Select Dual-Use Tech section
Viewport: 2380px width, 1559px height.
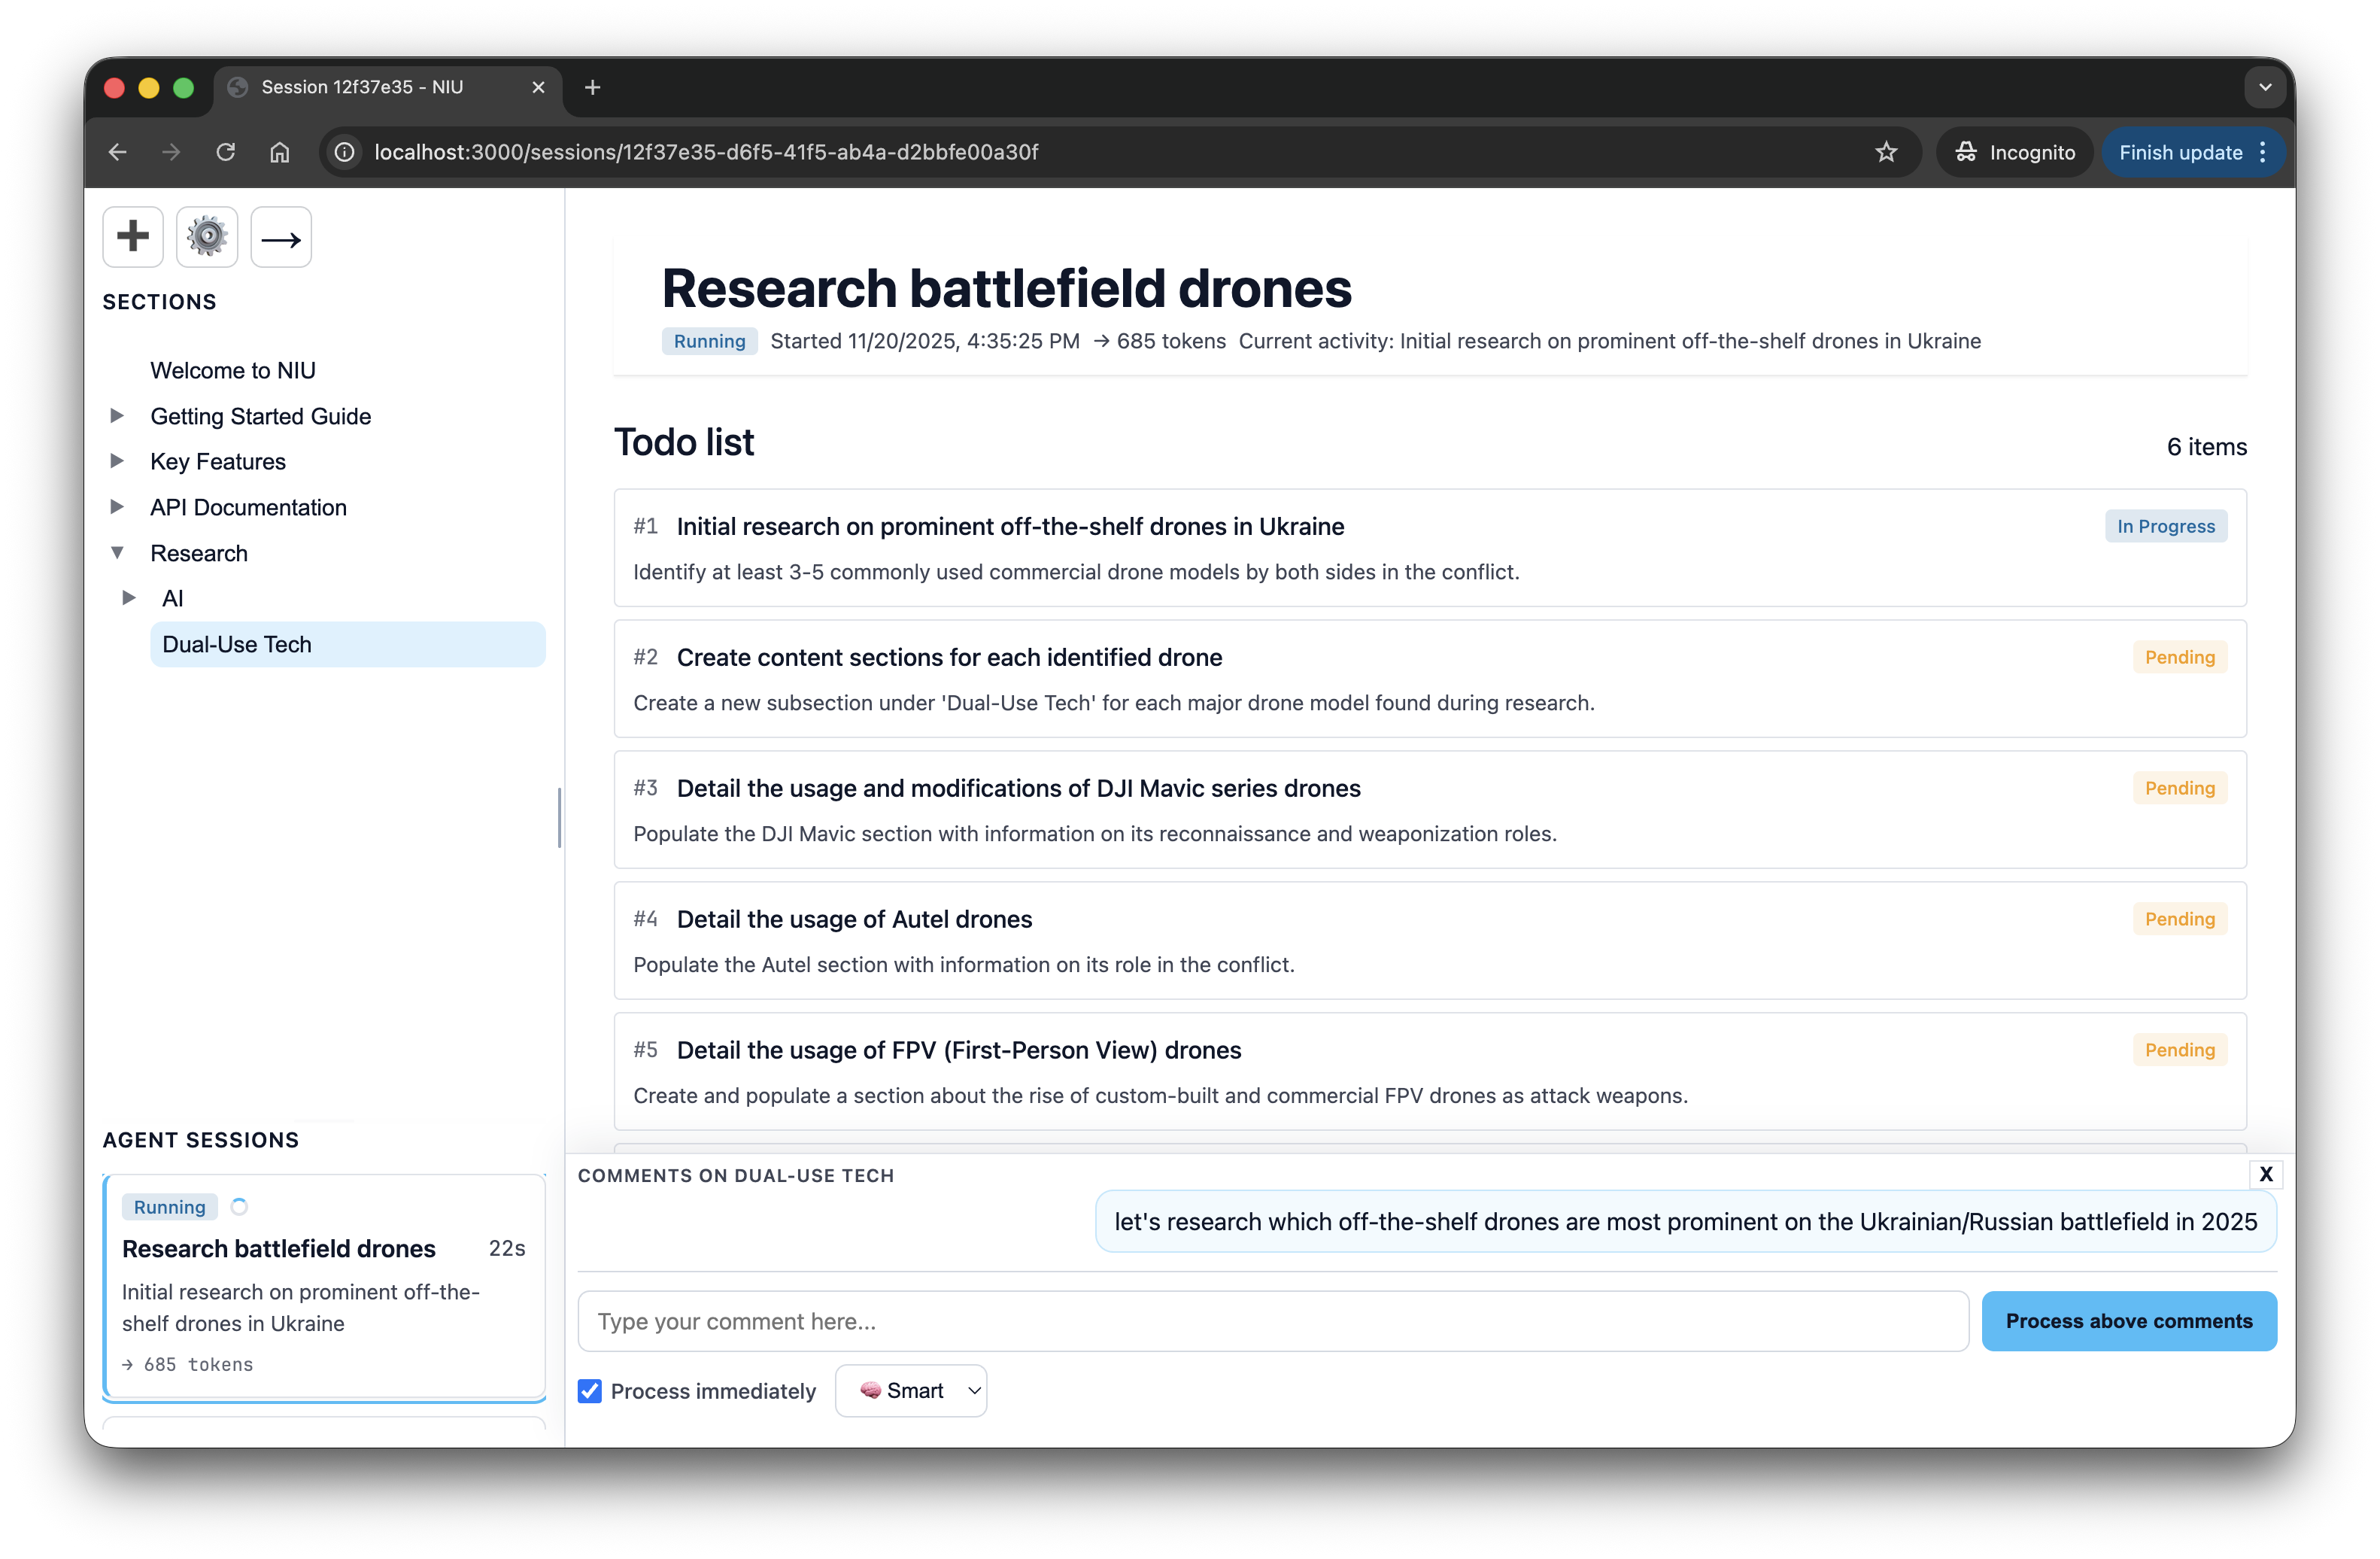pos(348,644)
